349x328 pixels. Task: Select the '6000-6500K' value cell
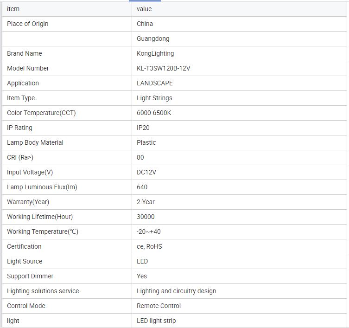[x=154, y=113]
